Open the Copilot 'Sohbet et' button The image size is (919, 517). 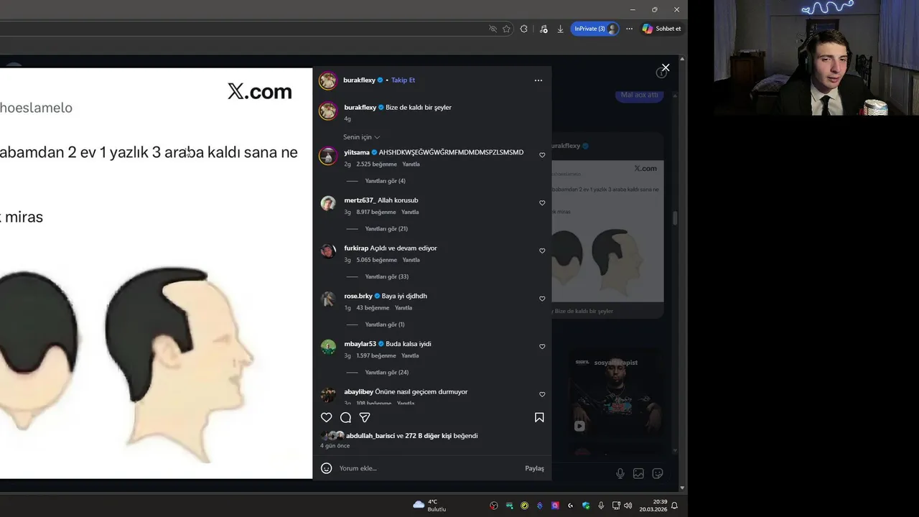(x=661, y=29)
